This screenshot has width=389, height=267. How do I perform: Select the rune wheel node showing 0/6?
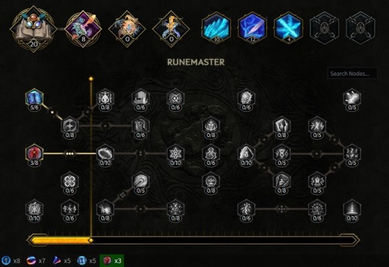(317, 209)
